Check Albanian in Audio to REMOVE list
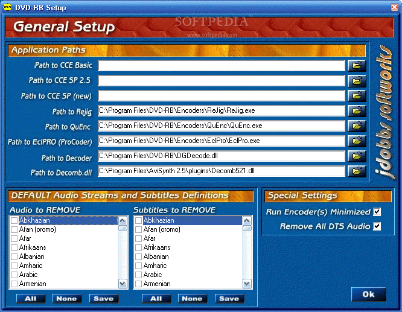The width and height of the screenshot is (402, 312). tap(14, 256)
